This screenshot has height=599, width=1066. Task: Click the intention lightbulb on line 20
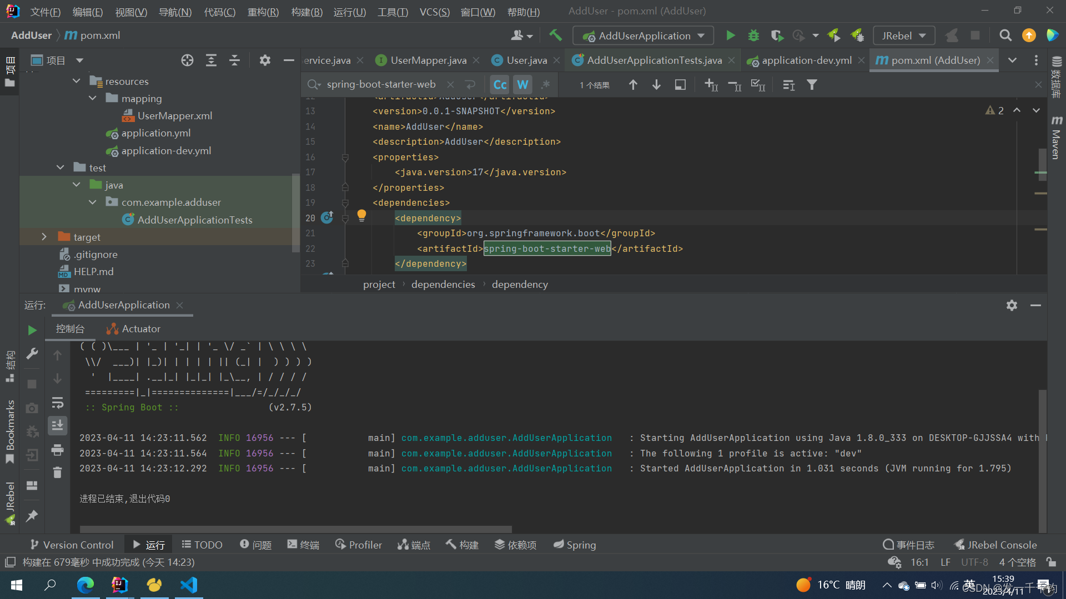(x=361, y=215)
